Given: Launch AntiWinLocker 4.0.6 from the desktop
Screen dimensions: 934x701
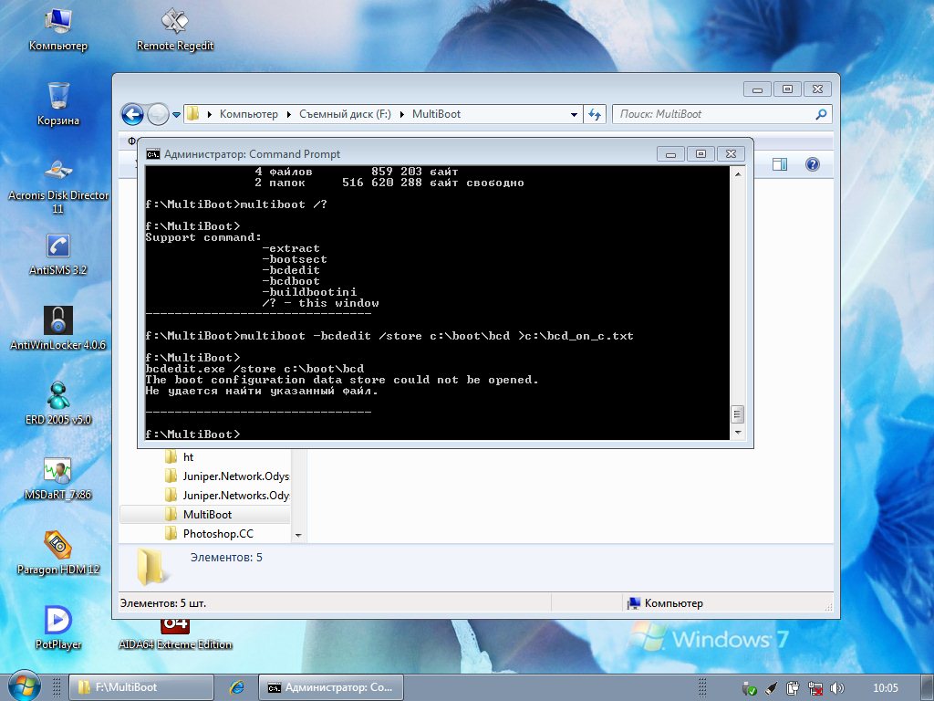Looking at the screenshot, I should tap(57, 321).
